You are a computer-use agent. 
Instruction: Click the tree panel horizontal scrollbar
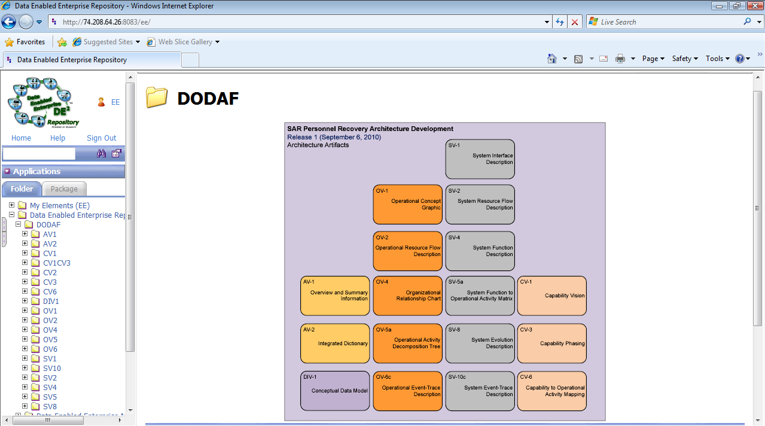point(48,420)
